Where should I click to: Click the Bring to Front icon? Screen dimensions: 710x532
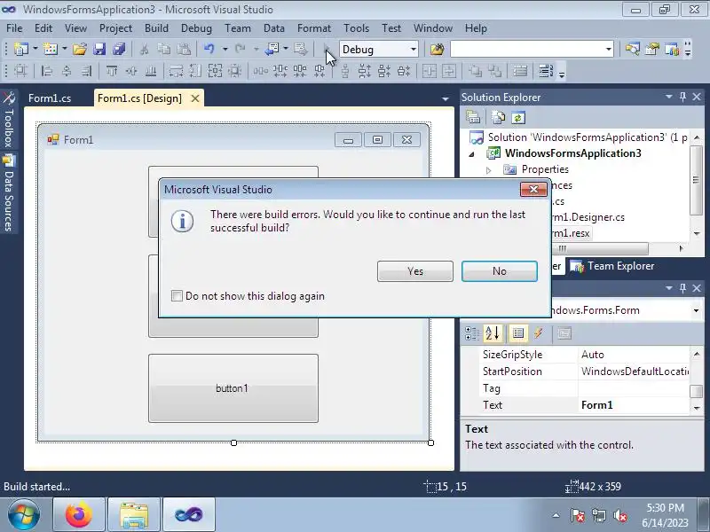tap(475, 71)
